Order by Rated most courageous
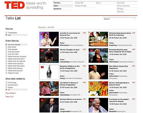This screenshot has width=143, height=113. [x=15, y=61]
